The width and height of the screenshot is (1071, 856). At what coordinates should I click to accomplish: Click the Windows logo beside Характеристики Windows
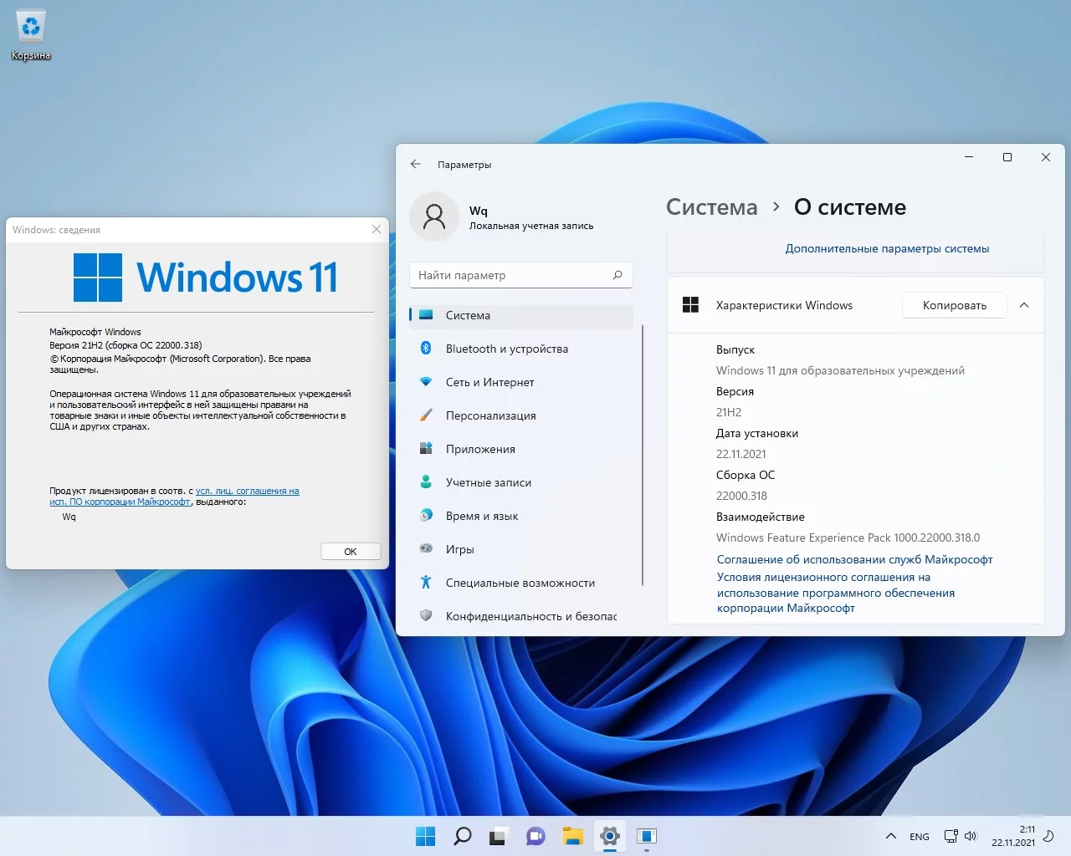[690, 305]
